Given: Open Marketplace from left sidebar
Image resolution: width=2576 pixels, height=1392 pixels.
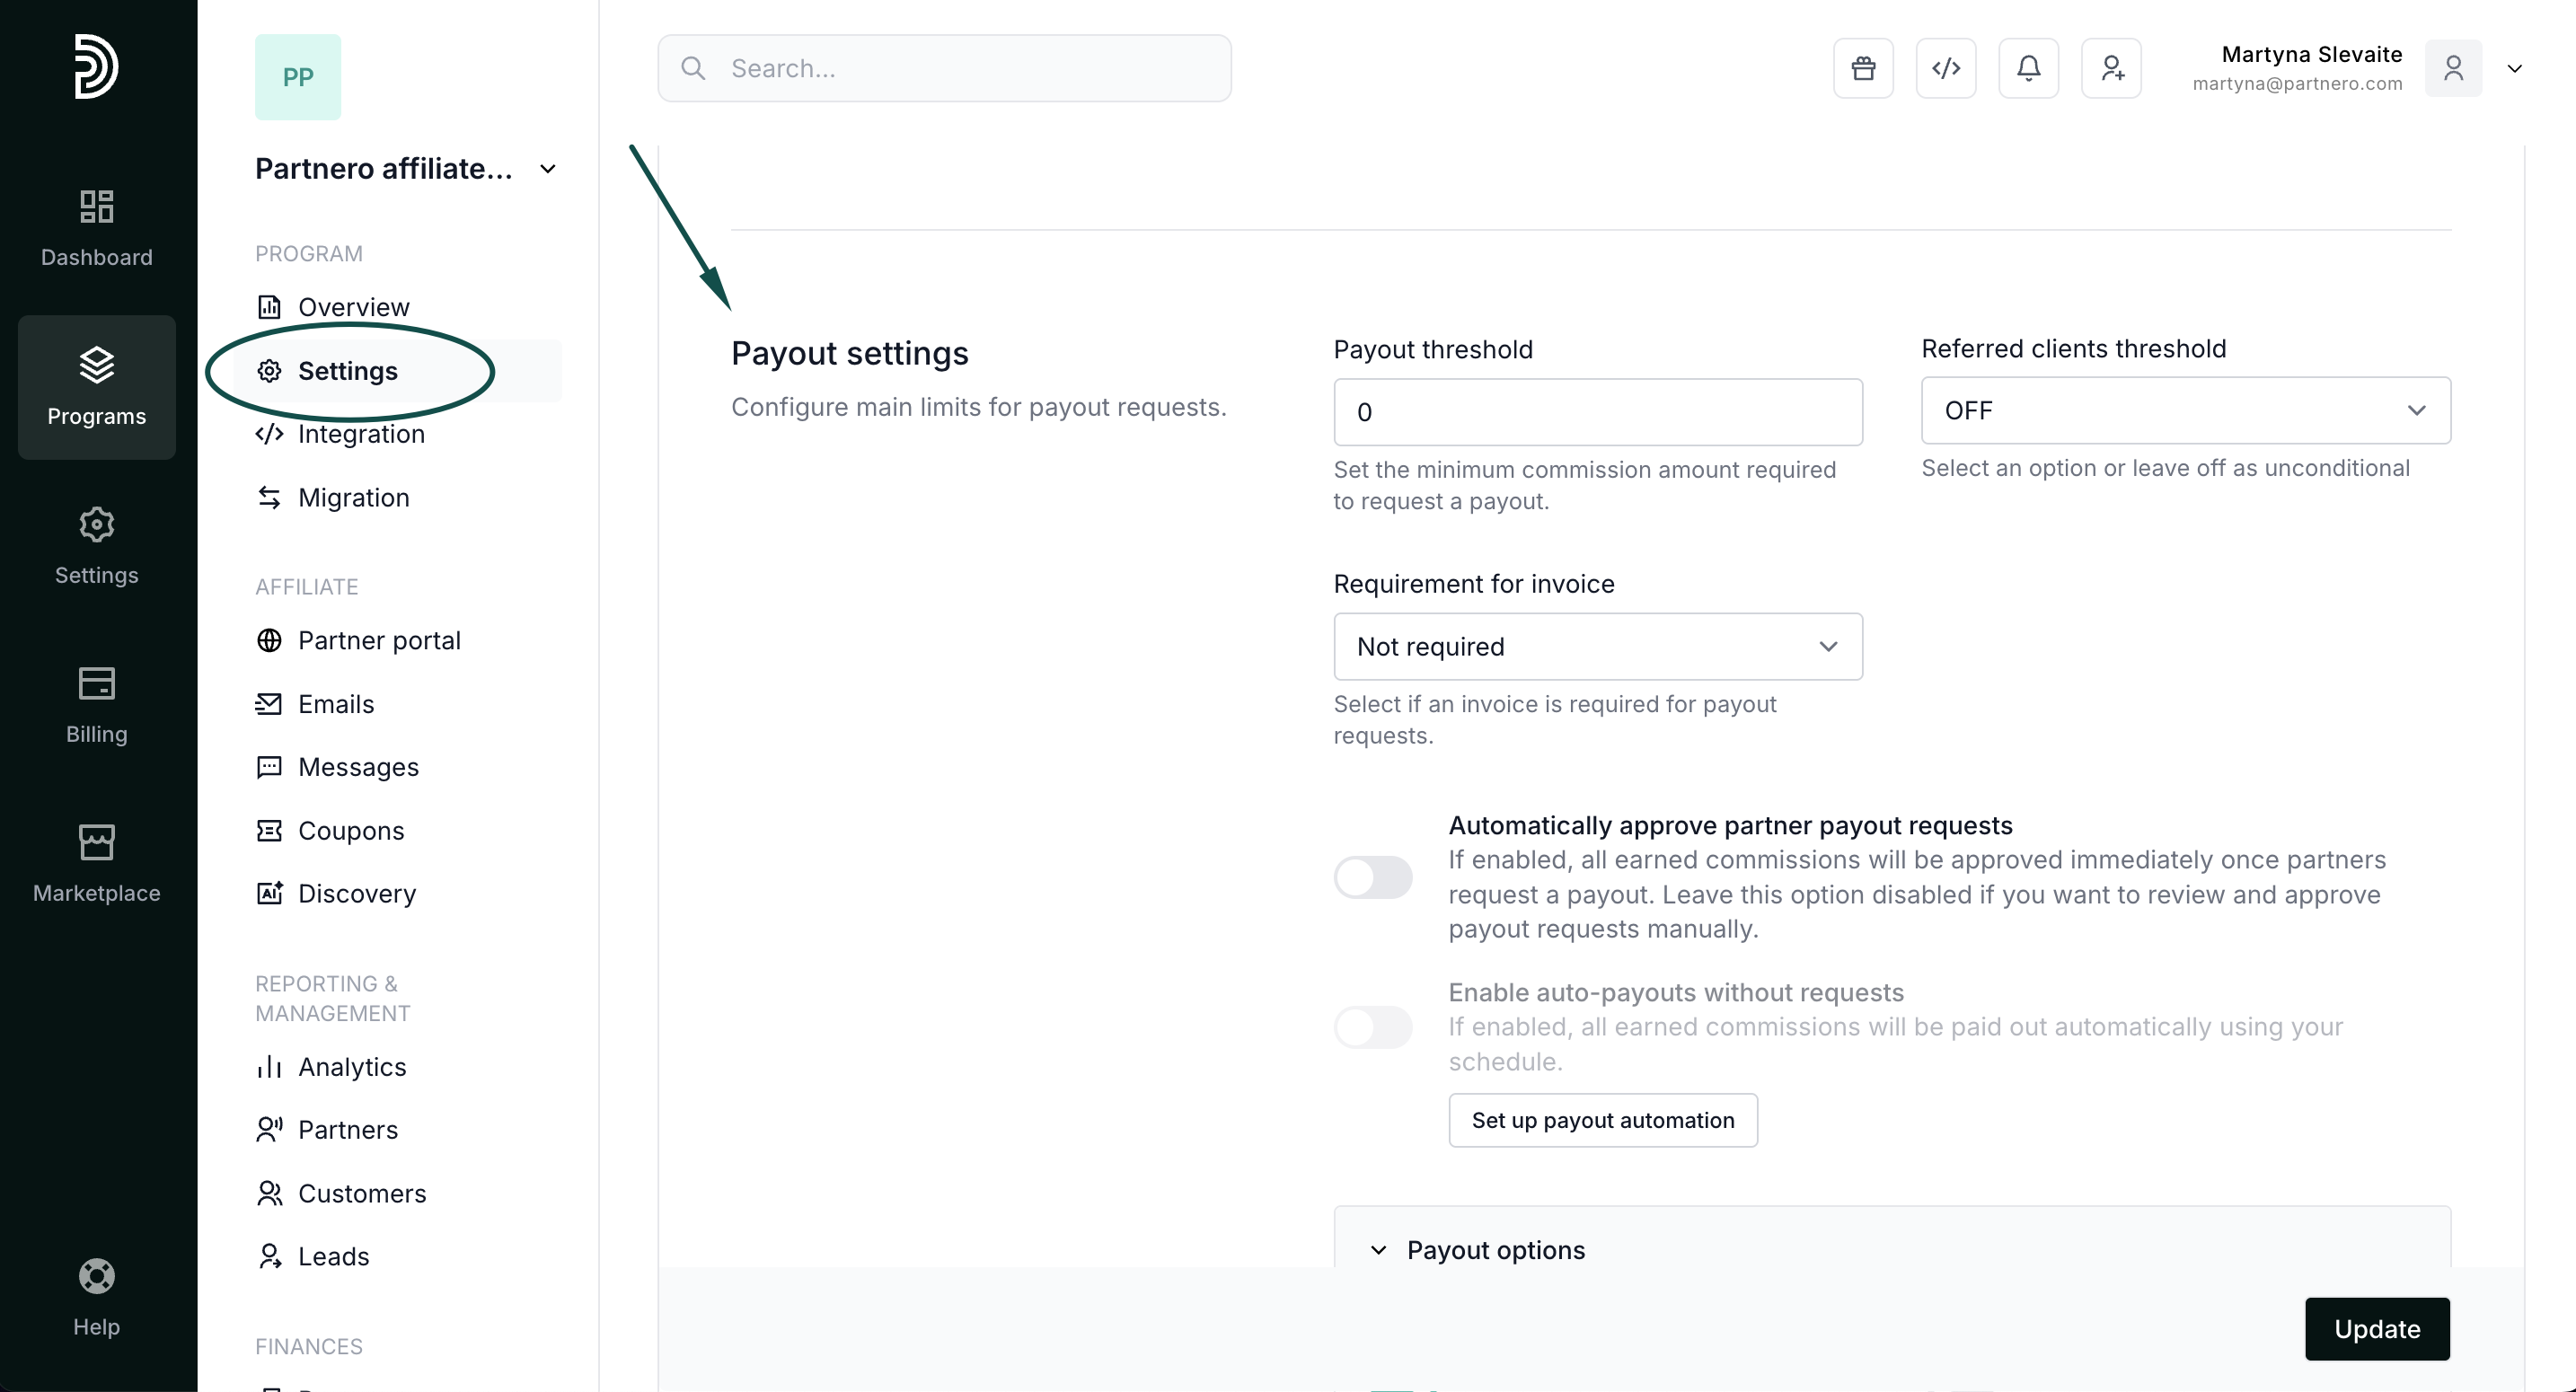Looking at the screenshot, I should 96,863.
